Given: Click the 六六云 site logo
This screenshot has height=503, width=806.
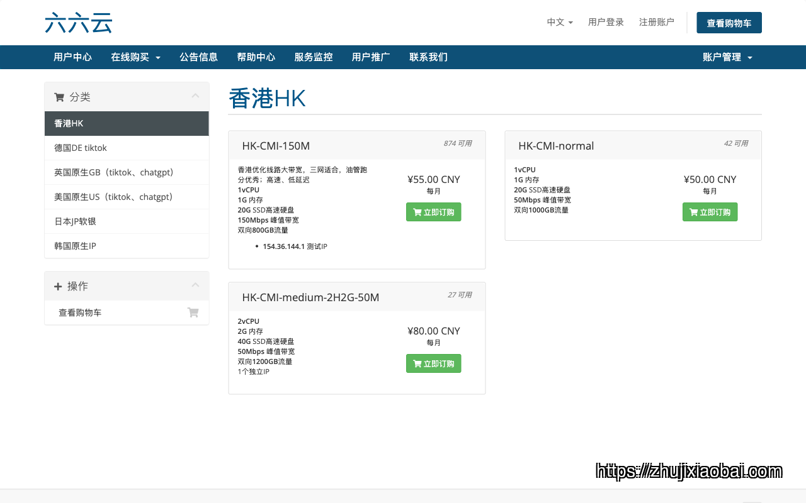Looking at the screenshot, I should coord(79,23).
